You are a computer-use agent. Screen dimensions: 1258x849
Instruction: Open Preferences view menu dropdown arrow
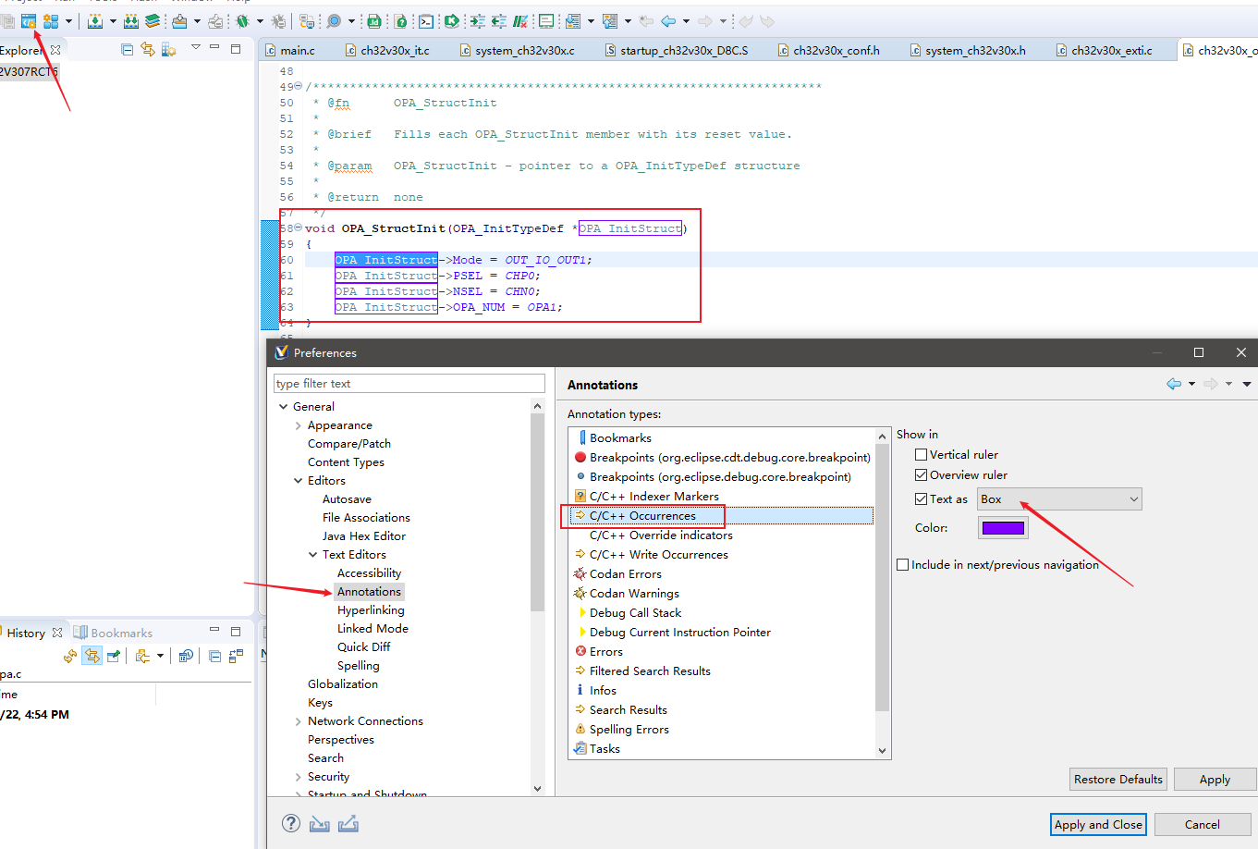(x=1247, y=384)
